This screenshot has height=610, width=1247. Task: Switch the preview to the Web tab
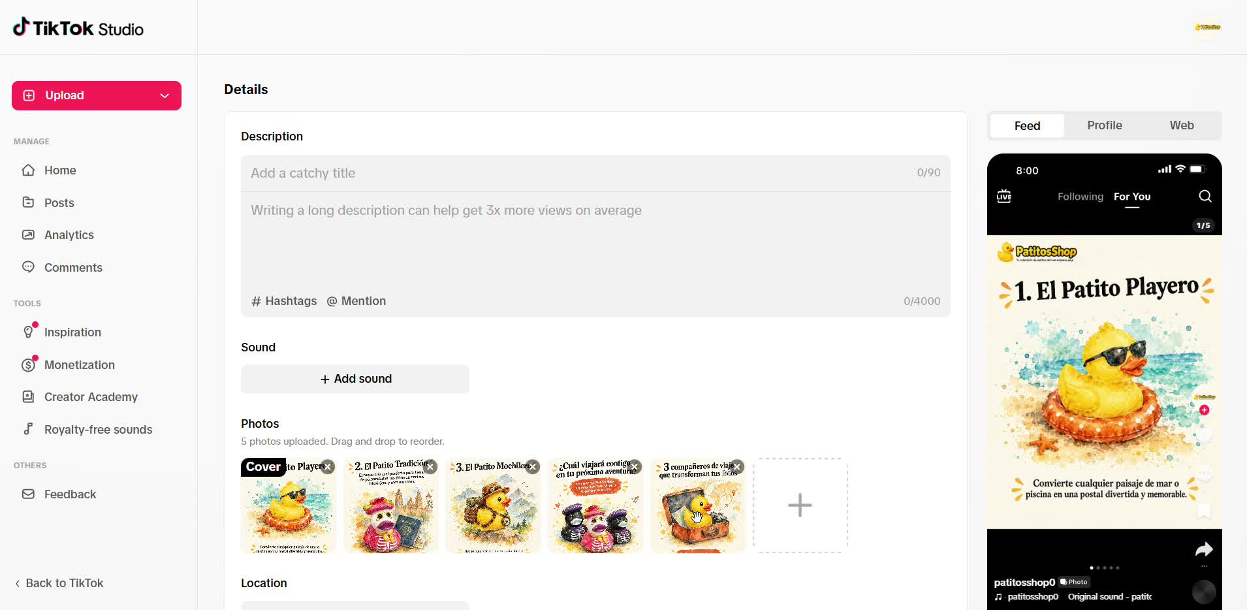click(x=1182, y=125)
